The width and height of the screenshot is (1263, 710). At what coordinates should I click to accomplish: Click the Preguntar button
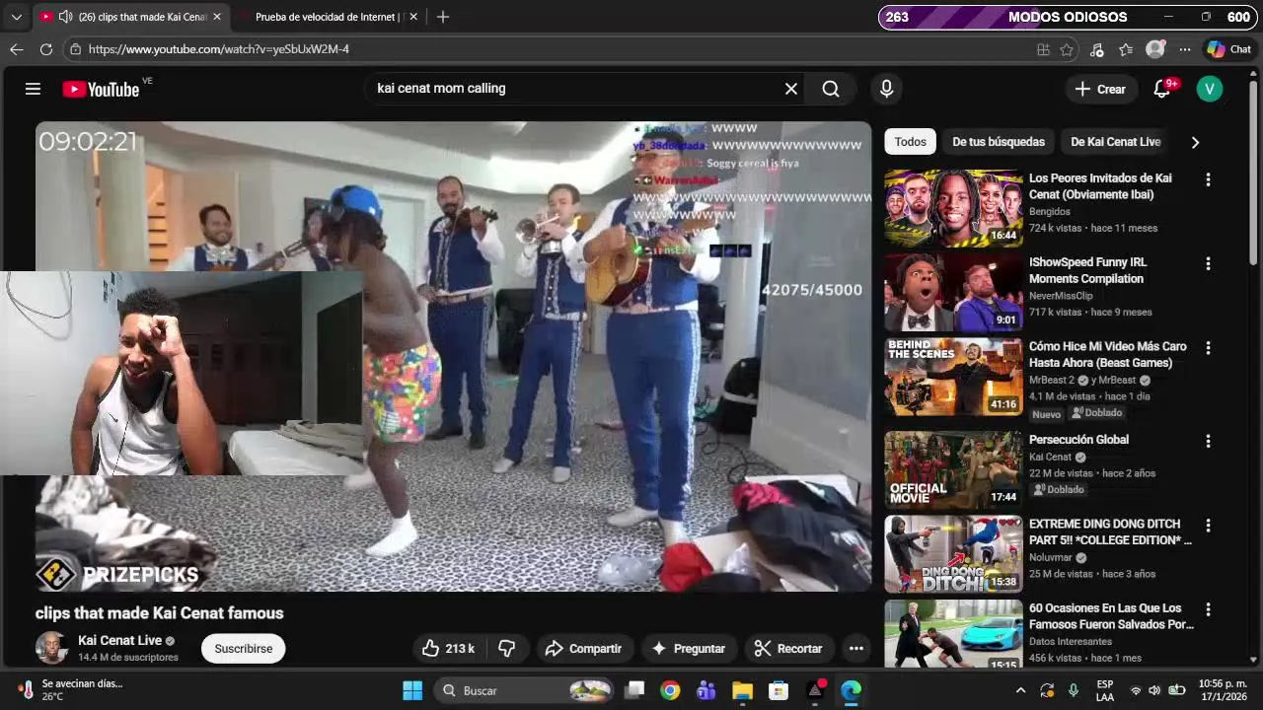pyautogui.click(x=689, y=648)
